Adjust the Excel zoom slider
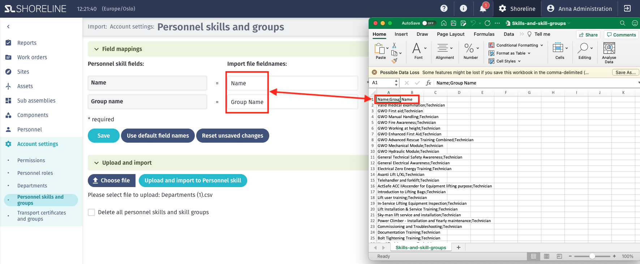This screenshot has width=640, height=264. [592, 256]
